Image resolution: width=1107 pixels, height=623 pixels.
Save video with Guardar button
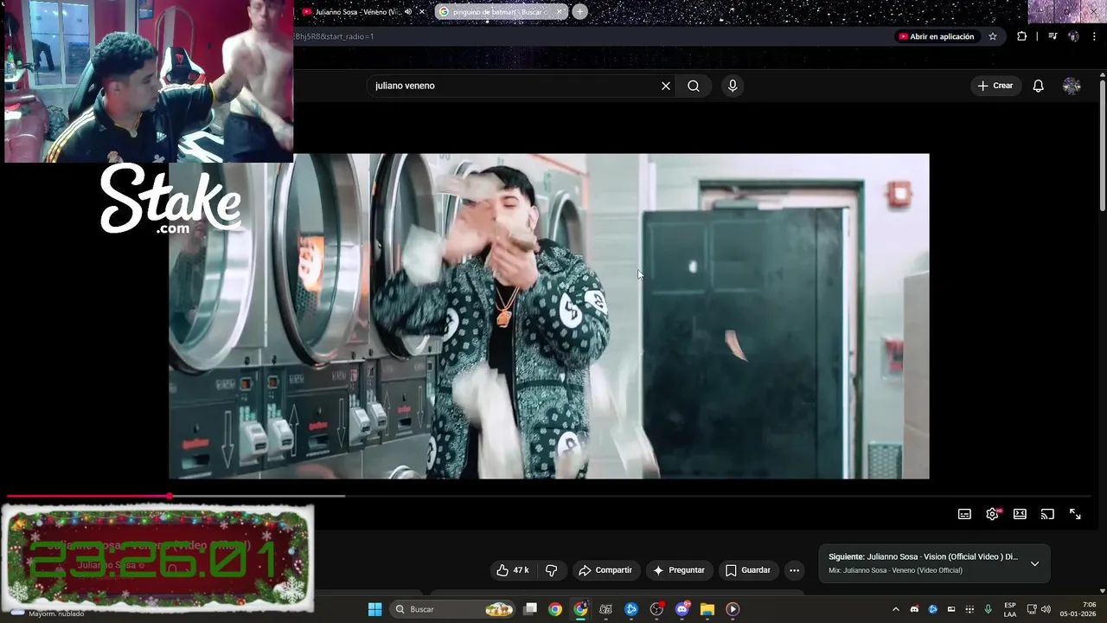747,570
